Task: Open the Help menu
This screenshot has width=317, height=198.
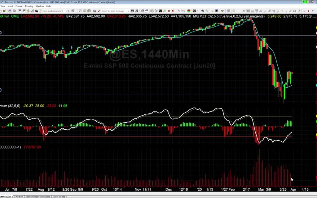Action: pos(48,6)
